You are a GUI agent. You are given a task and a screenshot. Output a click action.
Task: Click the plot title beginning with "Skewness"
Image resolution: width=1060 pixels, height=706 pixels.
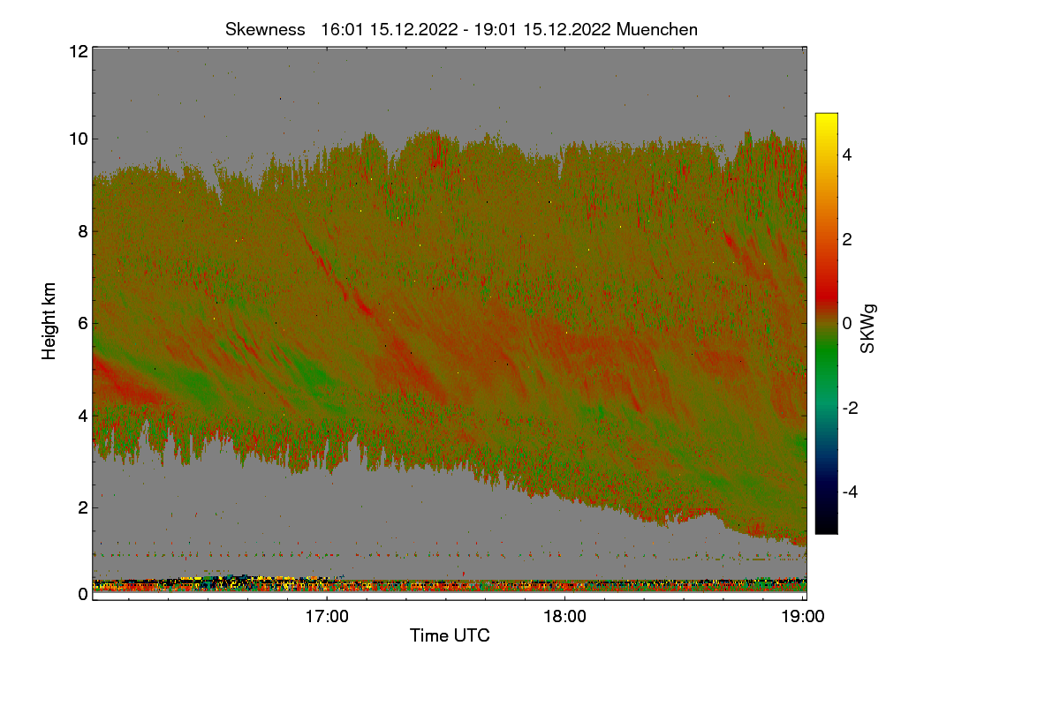pos(461,29)
